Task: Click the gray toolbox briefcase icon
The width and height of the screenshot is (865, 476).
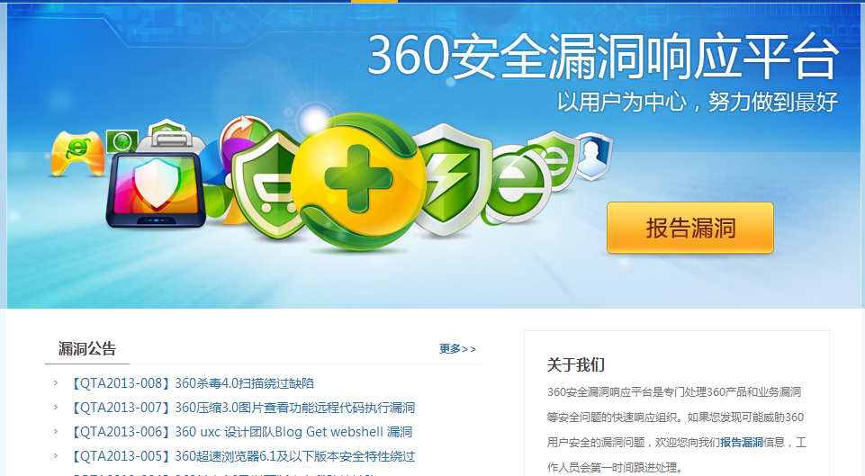Action: [167, 135]
